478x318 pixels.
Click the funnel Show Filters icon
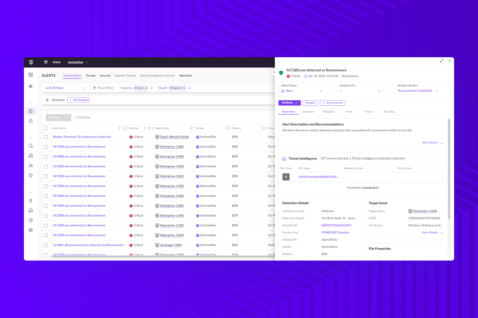[94, 88]
